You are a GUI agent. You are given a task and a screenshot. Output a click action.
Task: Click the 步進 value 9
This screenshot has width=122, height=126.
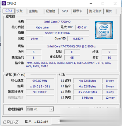point(109,52)
